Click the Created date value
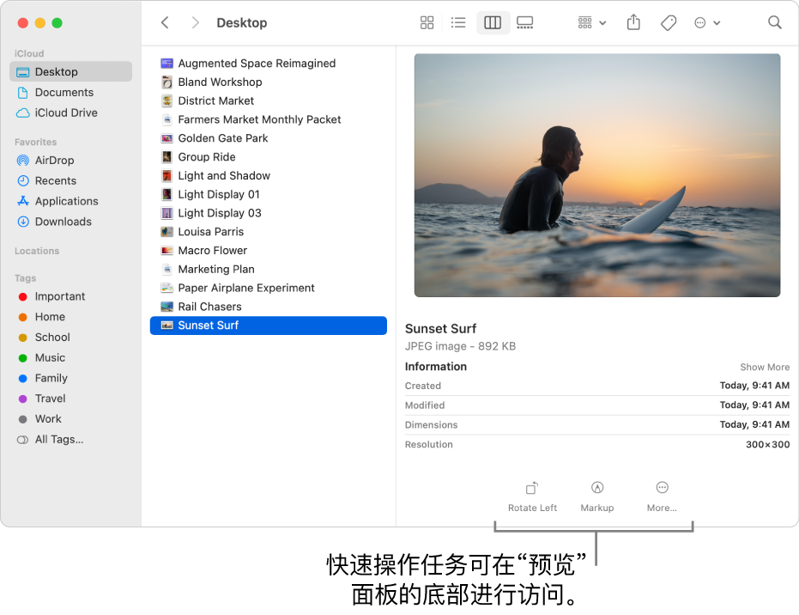 click(754, 386)
